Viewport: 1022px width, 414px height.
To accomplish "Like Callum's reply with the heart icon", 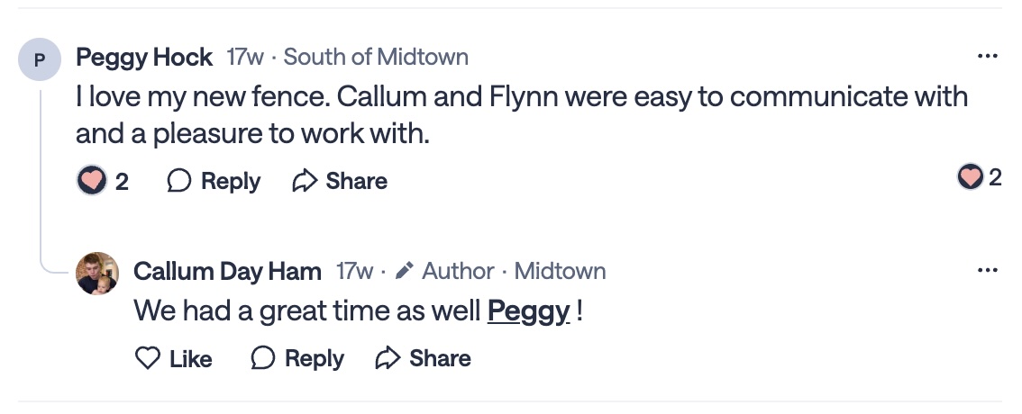I will pos(148,358).
